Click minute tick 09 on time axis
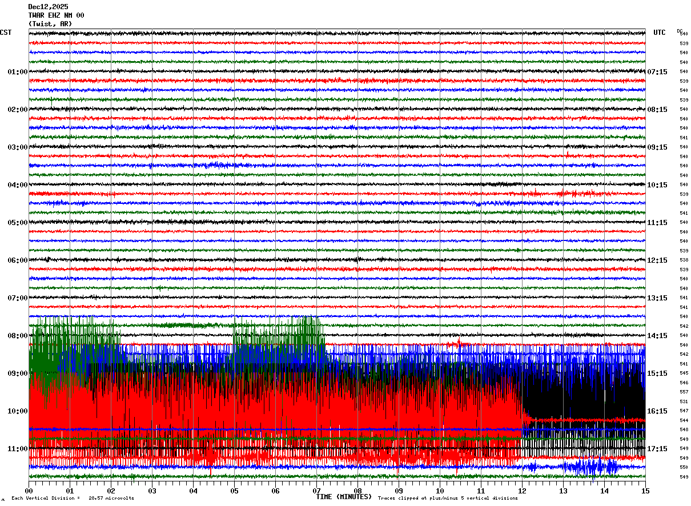This screenshot has width=691, height=506. coord(399,491)
